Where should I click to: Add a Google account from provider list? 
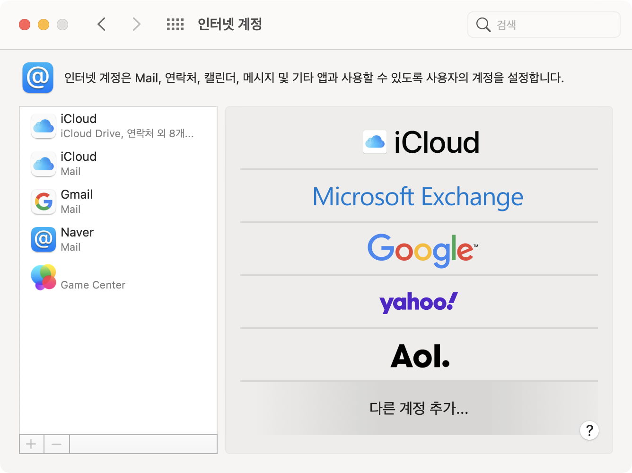(419, 249)
